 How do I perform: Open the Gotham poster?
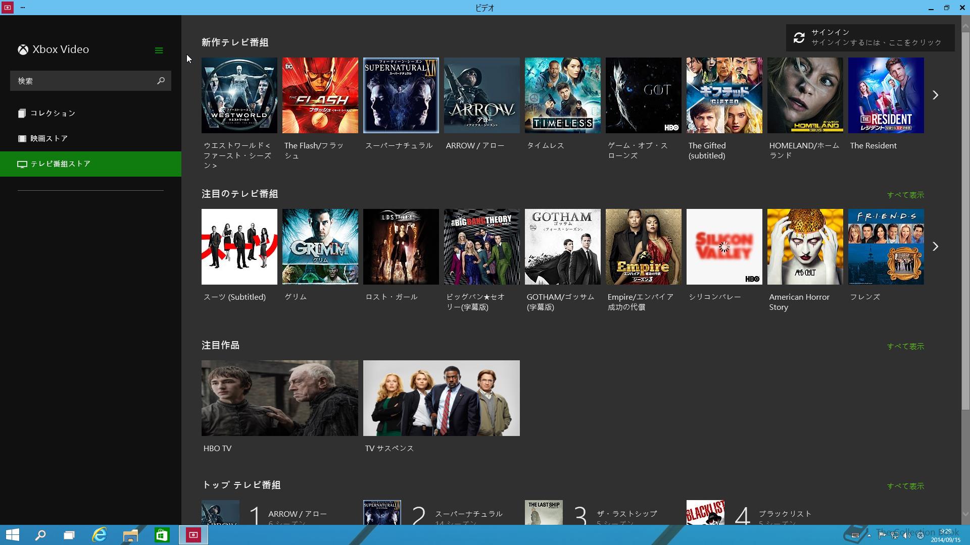click(563, 247)
